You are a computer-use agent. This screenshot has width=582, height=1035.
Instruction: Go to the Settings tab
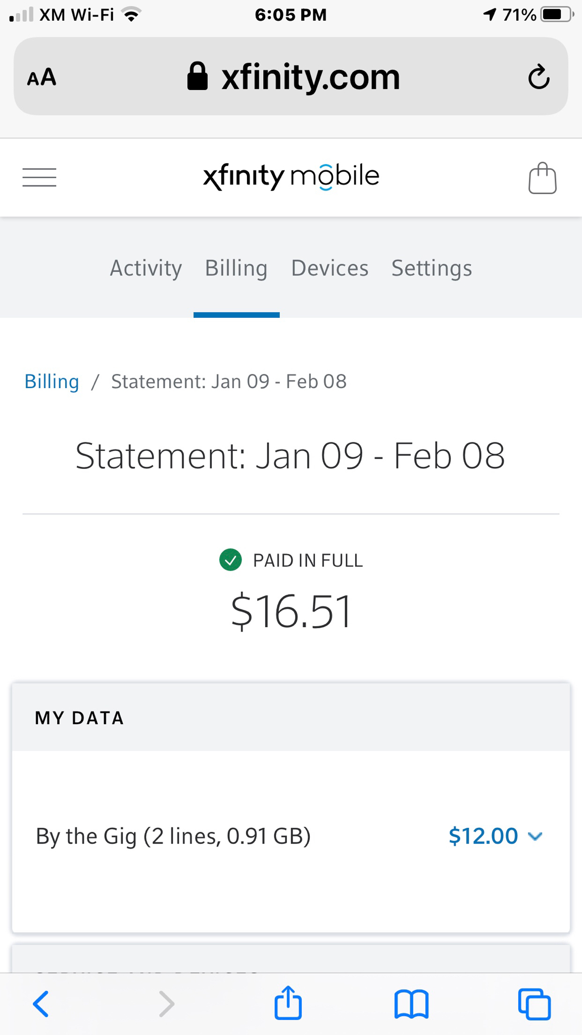tap(431, 268)
